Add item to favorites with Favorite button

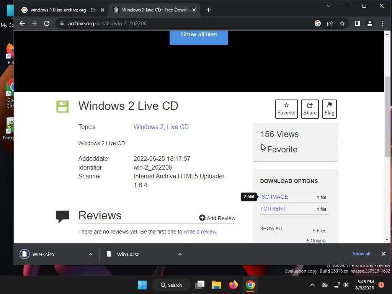click(x=286, y=109)
